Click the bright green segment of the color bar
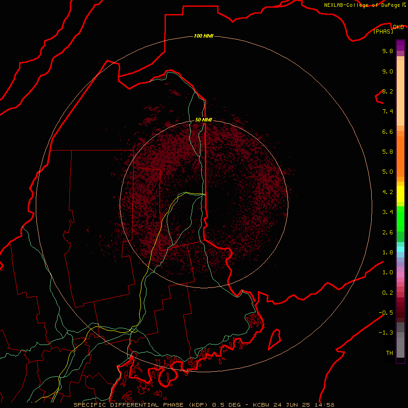408x408 pixels. point(400,219)
